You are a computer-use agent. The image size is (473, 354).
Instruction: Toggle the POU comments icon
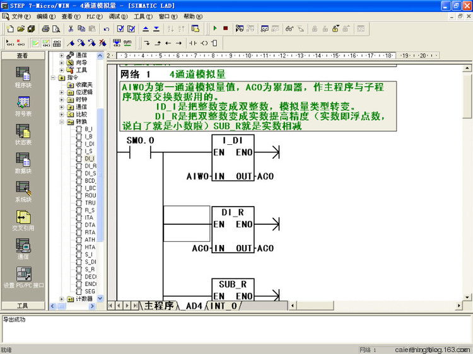click(35, 43)
